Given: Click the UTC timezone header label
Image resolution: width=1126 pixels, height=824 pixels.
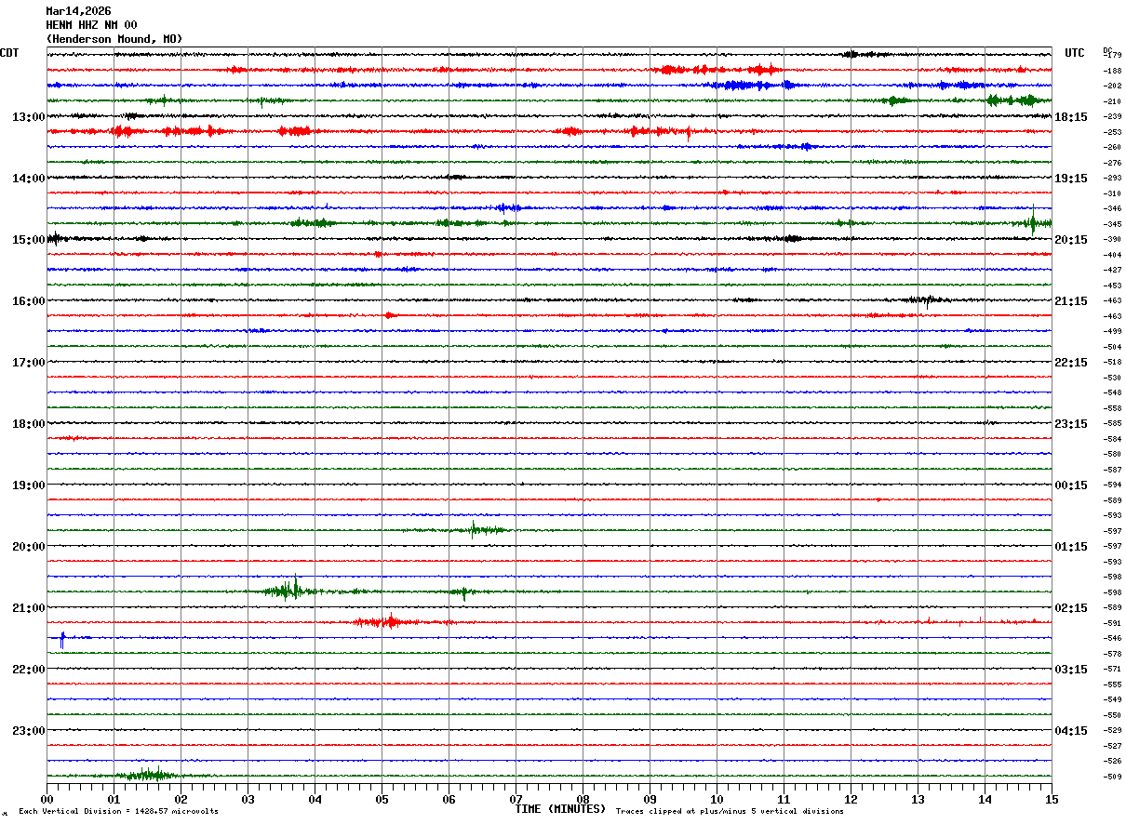Looking at the screenshot, I should [1075, 53].
